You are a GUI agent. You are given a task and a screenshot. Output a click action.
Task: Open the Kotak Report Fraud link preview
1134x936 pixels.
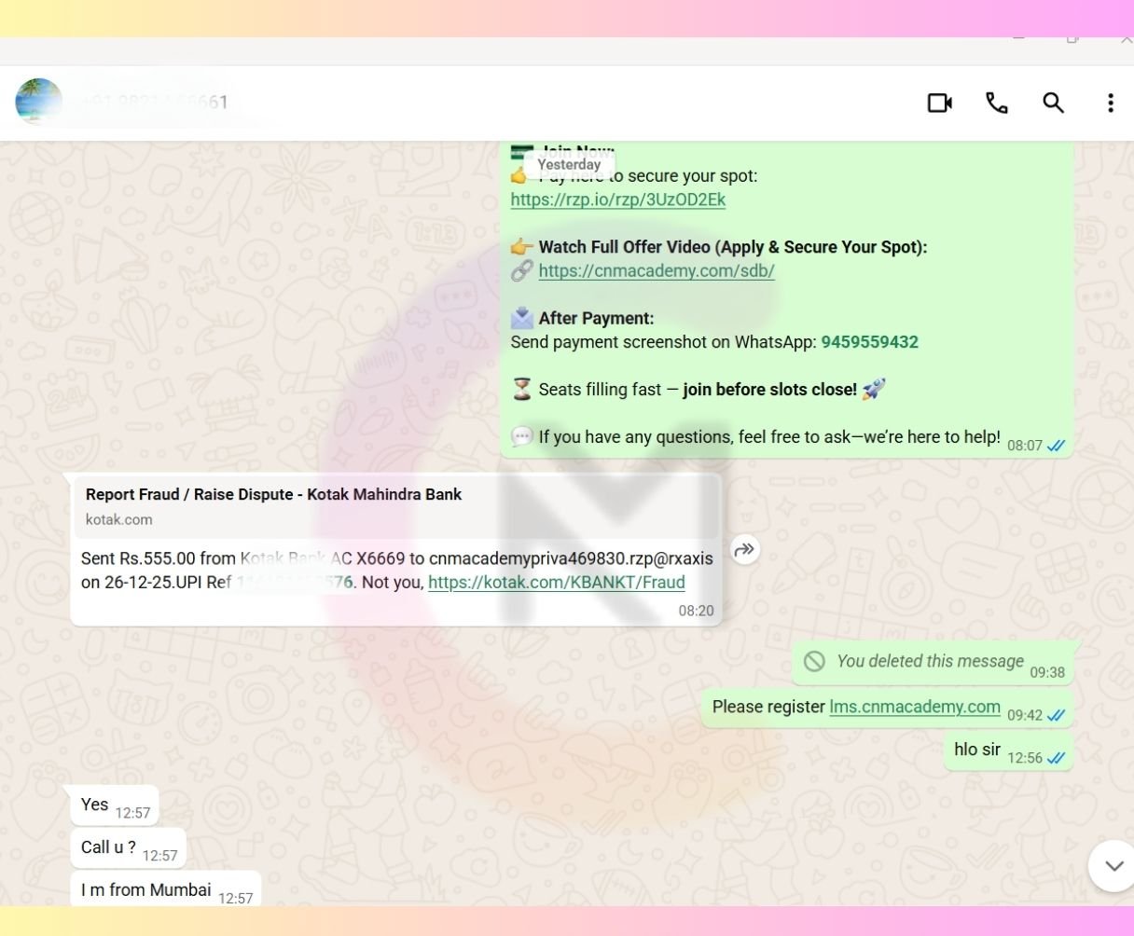pos(396,506)
